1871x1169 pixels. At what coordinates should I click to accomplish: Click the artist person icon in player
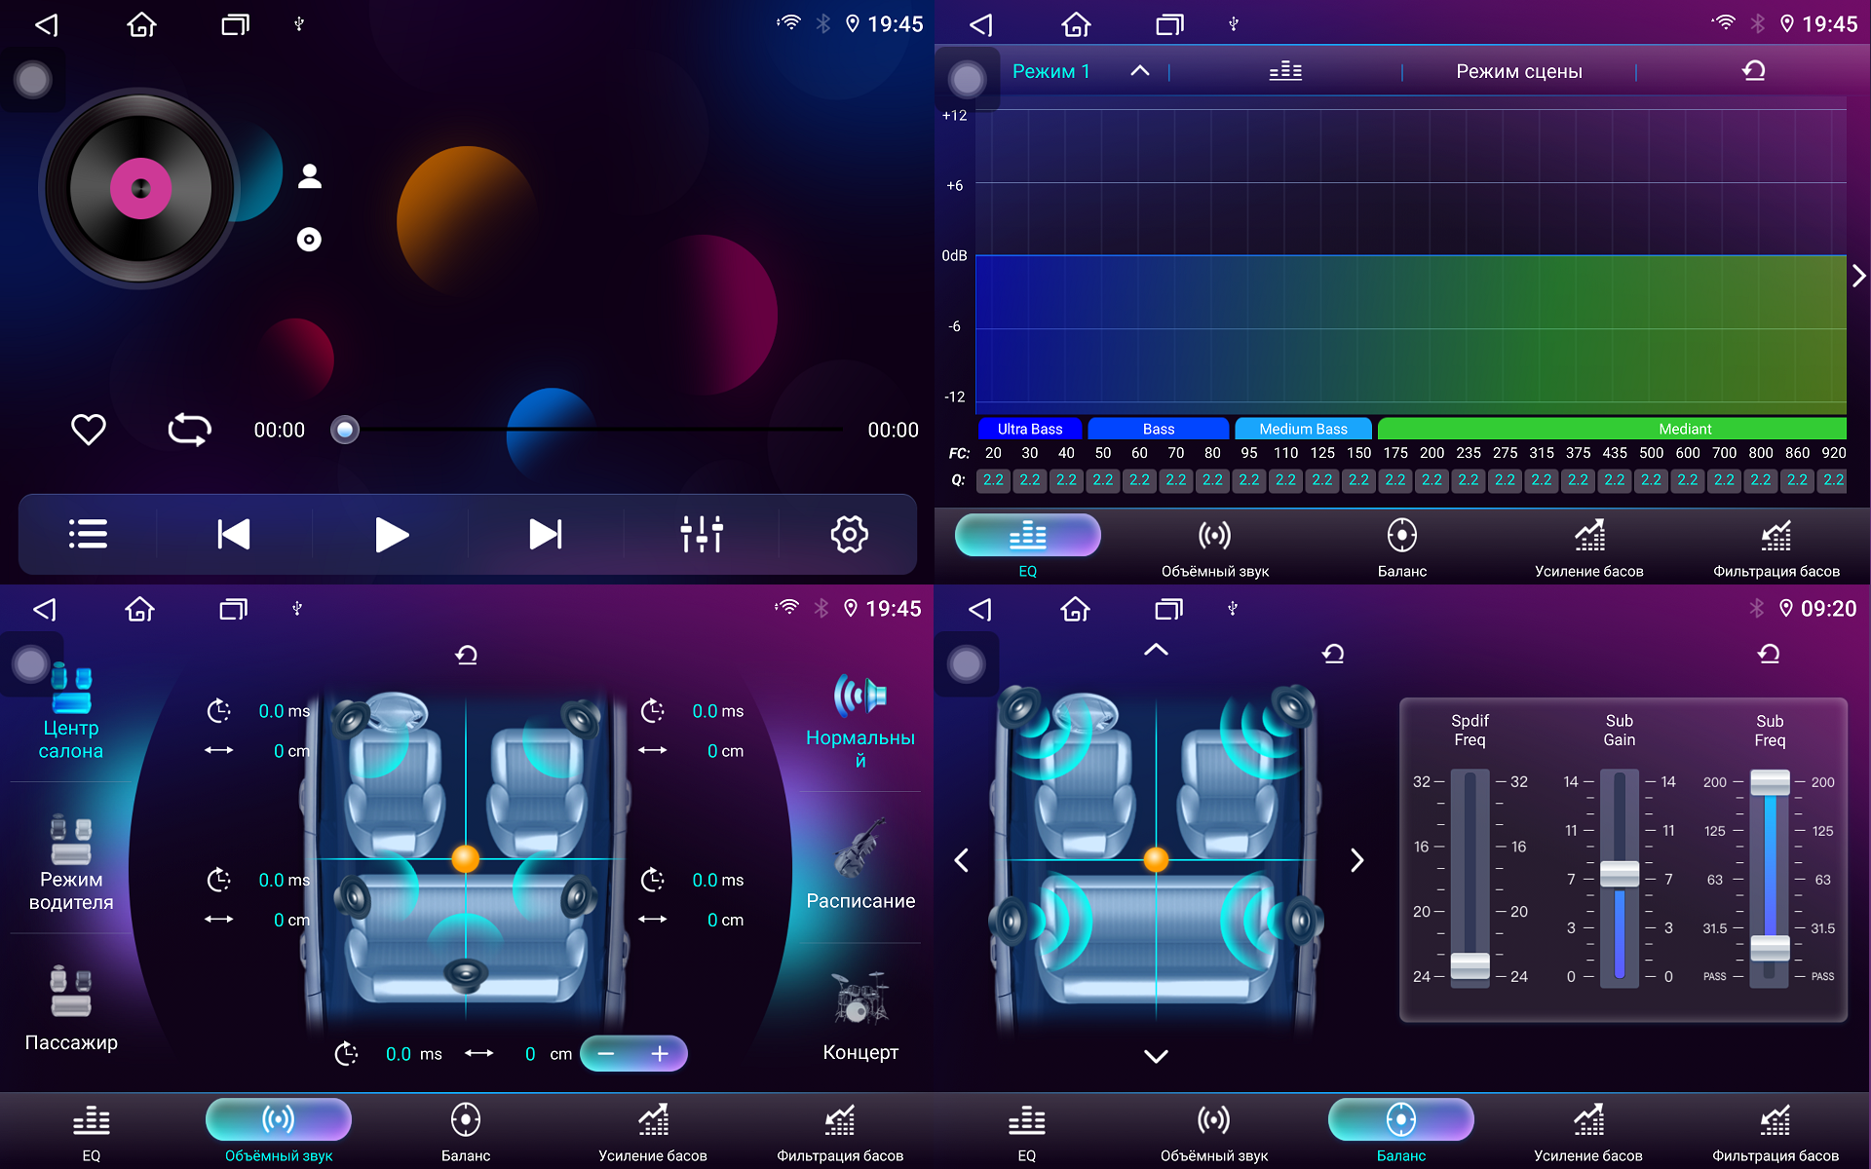point(310,176)
